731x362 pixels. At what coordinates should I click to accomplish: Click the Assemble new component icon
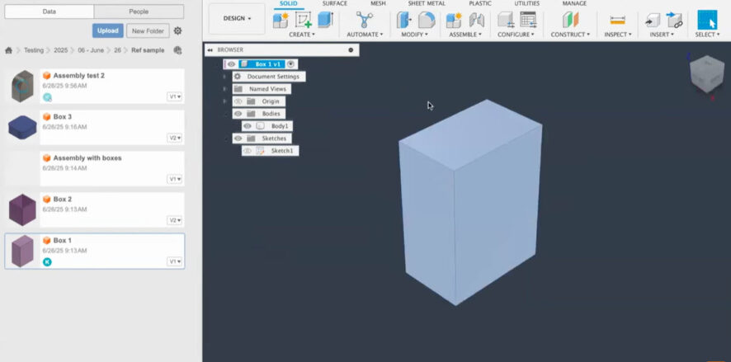coord(454,20)
